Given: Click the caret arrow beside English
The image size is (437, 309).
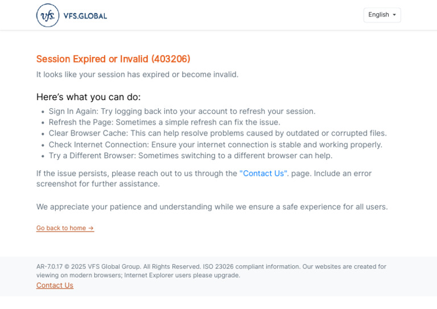Looking at the screenshot, I should pyautogui.click(x=394, y=15).
